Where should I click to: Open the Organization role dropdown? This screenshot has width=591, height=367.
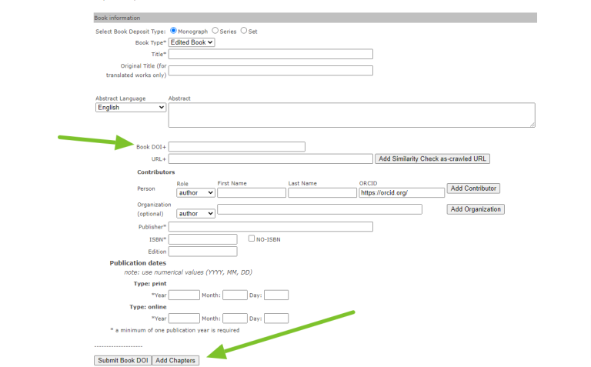pos(195,213)
